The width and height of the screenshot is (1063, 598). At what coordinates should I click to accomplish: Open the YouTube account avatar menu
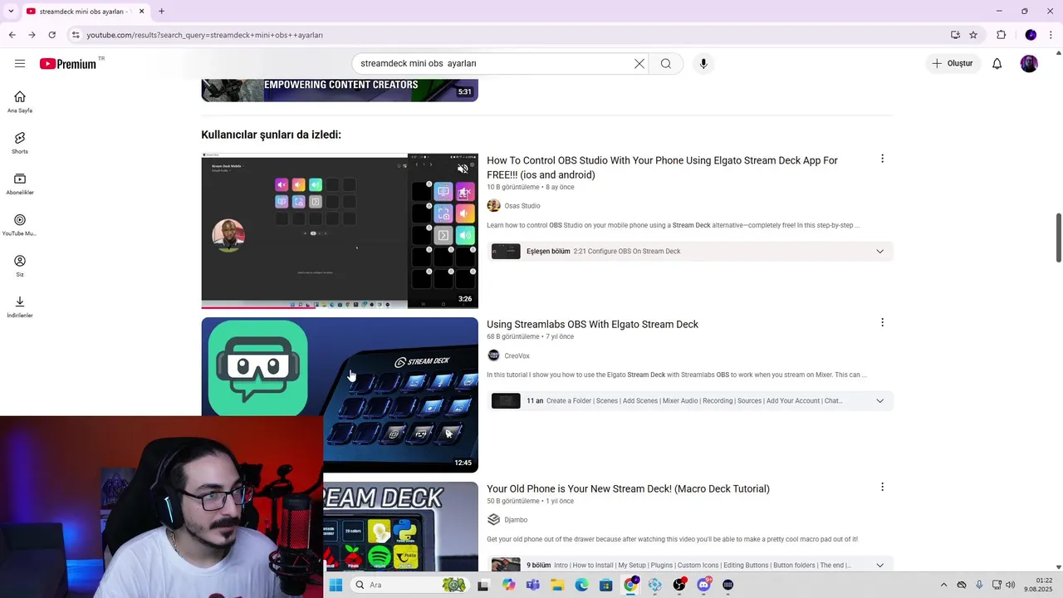tap(1029, 64)
